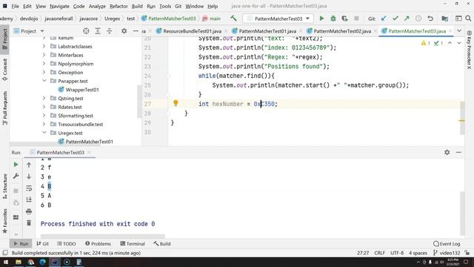Push commits with Git arrow icon
474x267 pixels.
tap(407, 19)
